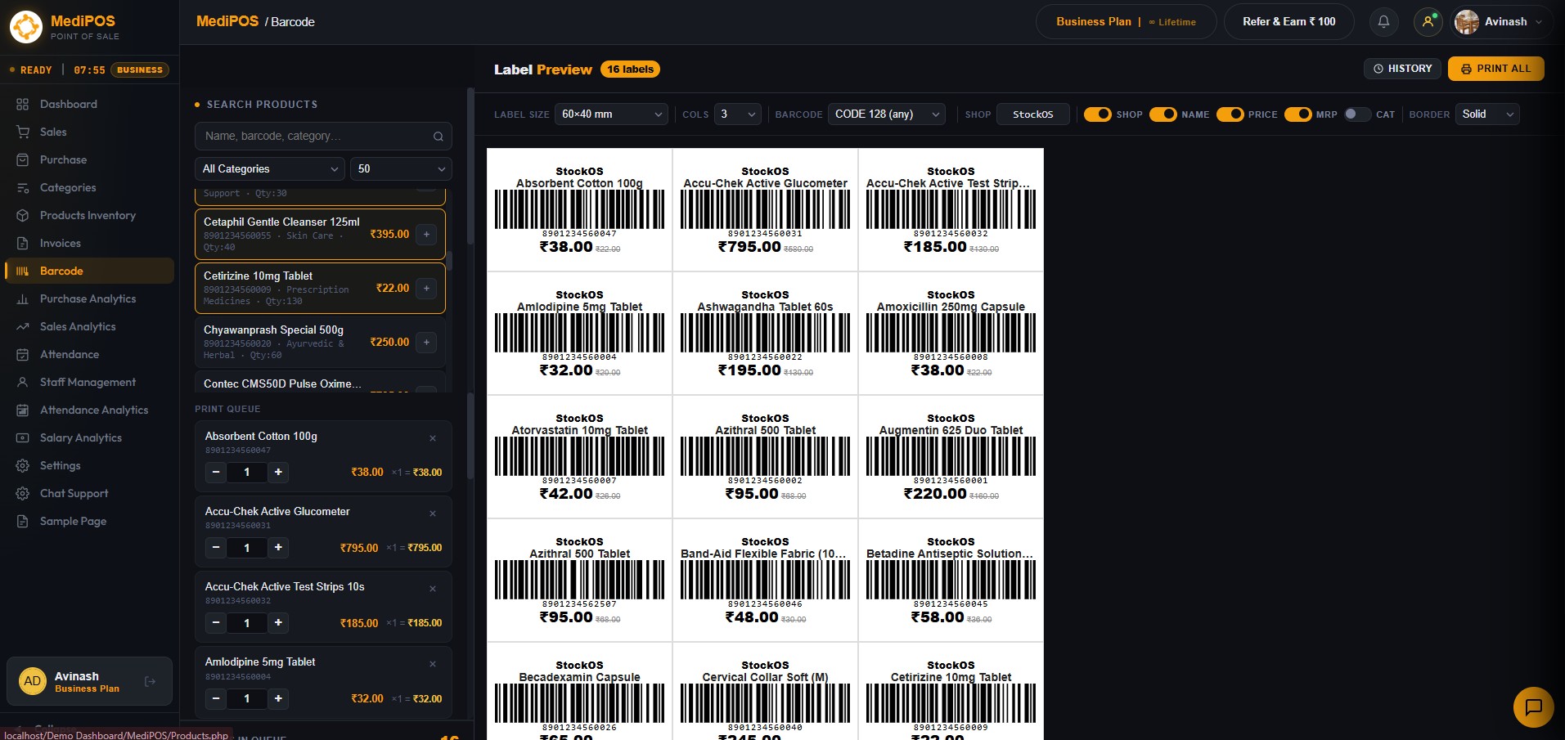Click the Absorbent Cotton 100g label preview
Image resolution: width=1565 pixels, height=740 pixels.
click(579, 209)
